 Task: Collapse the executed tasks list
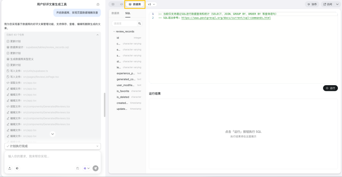point(98,35)
